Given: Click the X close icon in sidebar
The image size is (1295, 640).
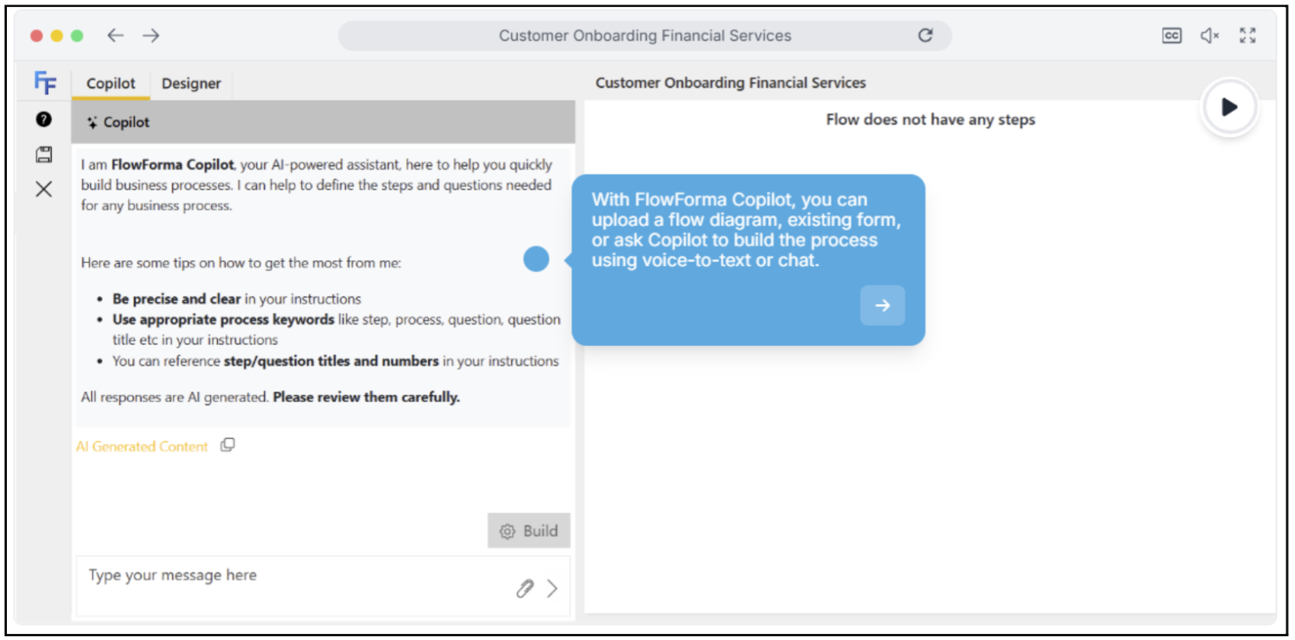Looking at the screenshot, I should click(44, 189).
